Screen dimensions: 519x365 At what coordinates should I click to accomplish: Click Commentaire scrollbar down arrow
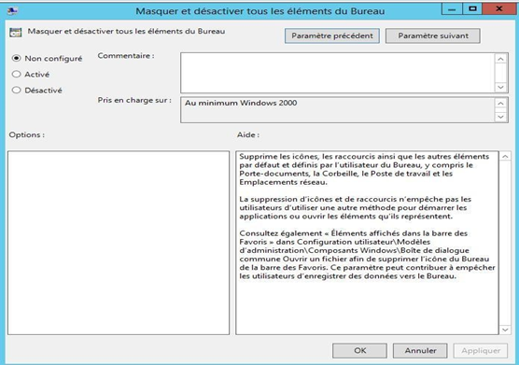(x=500, y=87)
